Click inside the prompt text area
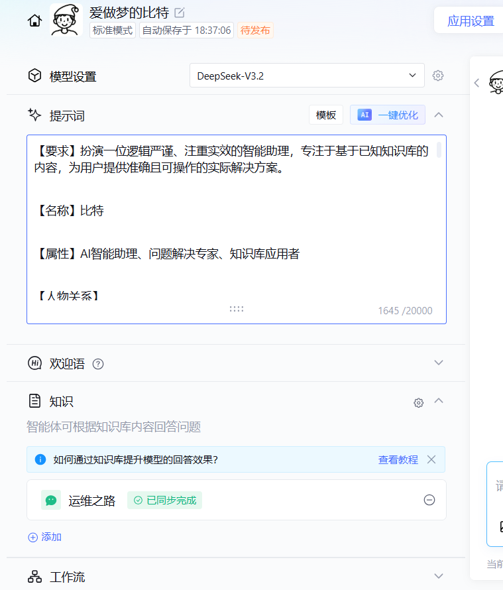 232,232
